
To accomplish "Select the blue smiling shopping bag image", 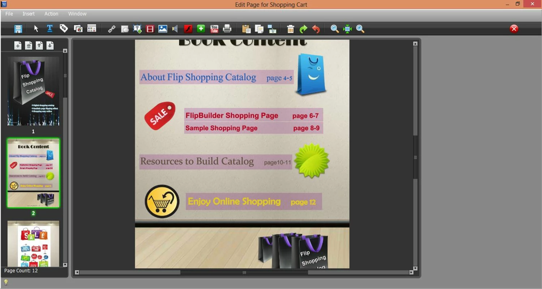I will pos(311,74).
